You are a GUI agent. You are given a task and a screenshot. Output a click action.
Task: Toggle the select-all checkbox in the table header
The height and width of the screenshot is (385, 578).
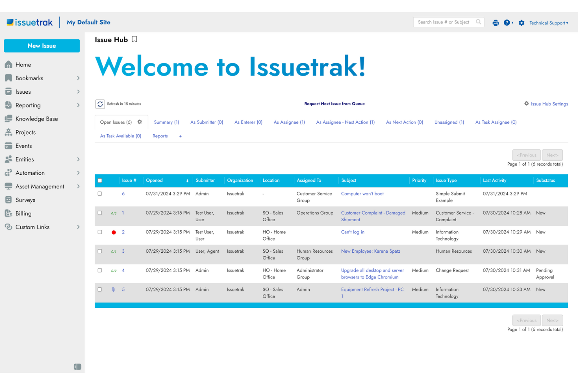point(100,180)
